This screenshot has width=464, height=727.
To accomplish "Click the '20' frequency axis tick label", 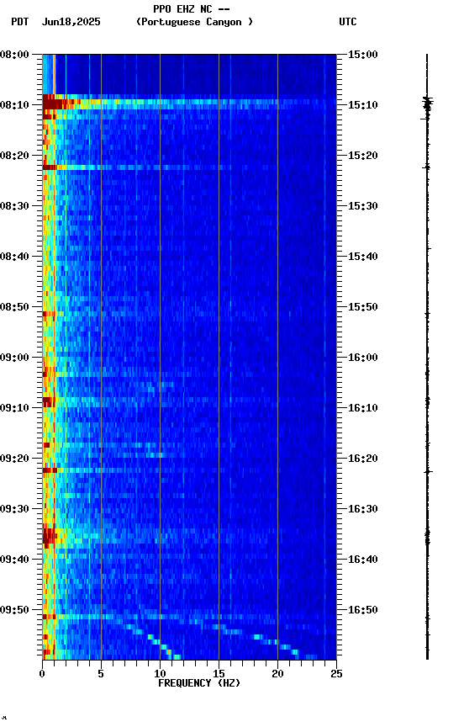I will click(277, 674).
